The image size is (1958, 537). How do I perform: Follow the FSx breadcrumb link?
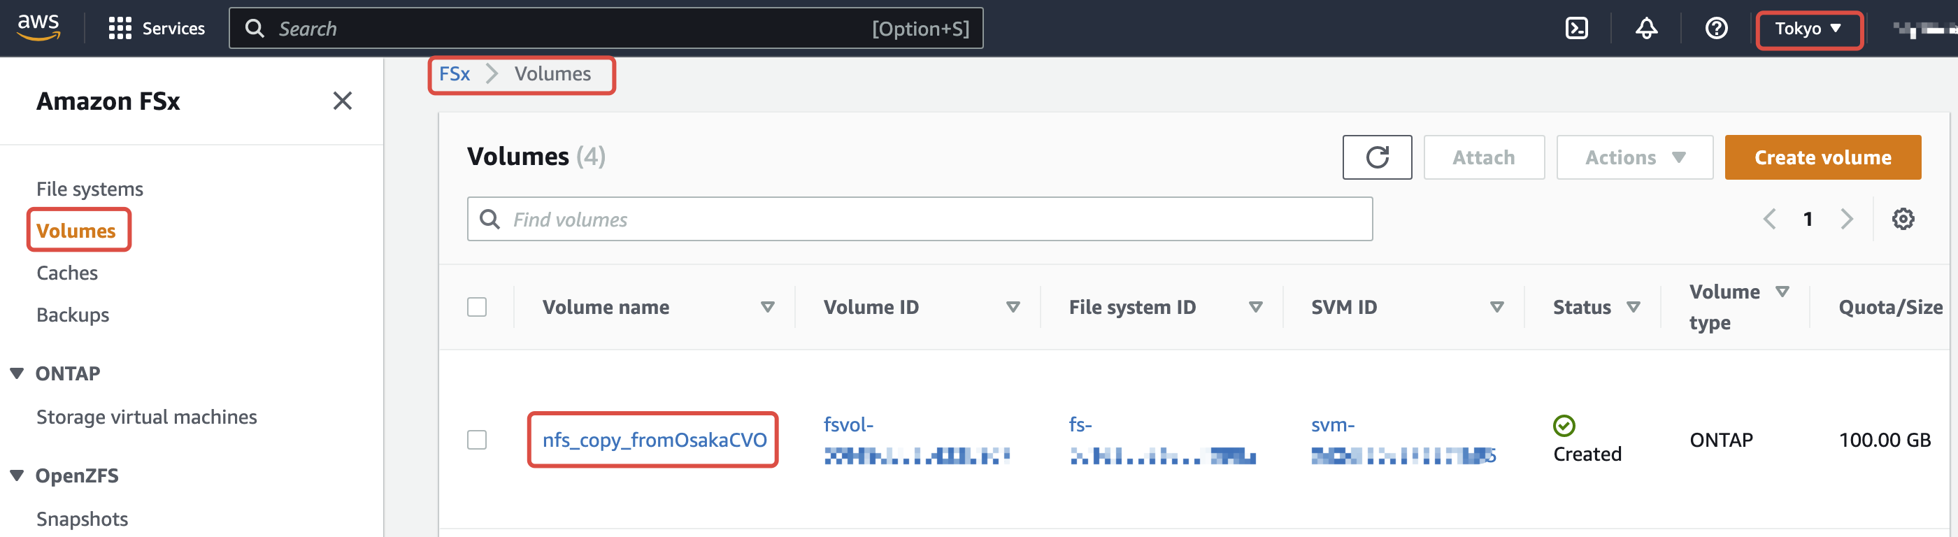(x=455, y=73)
